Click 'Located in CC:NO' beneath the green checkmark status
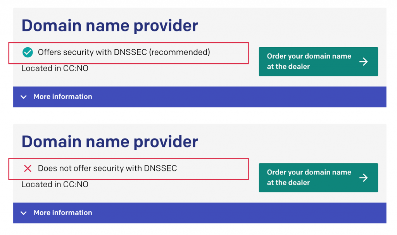Viewport: 397px width, 235px height. pos(55,68)
